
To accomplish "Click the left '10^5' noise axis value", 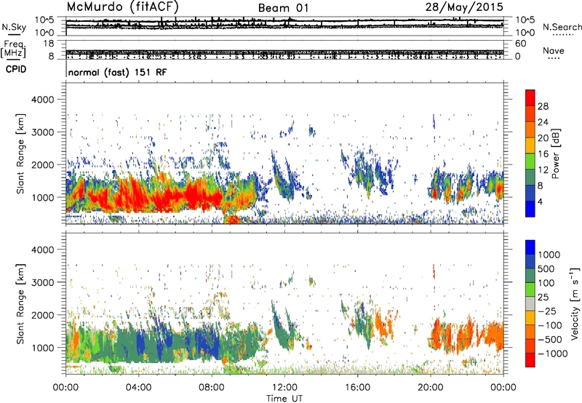I will [44, 20].
